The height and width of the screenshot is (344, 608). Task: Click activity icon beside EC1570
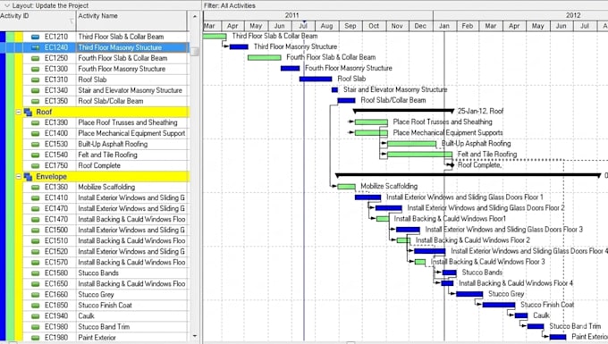[35, 263]
